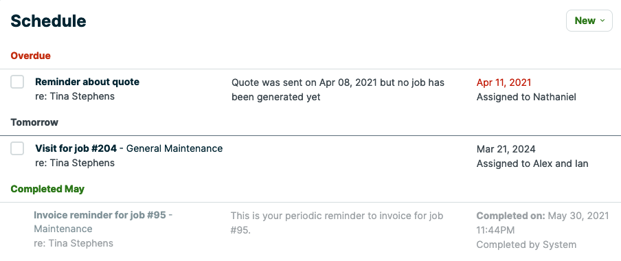The image size is (621, 261).
Task: Click Assigned to Nathaniel text
Action: [x=526, y=97]
